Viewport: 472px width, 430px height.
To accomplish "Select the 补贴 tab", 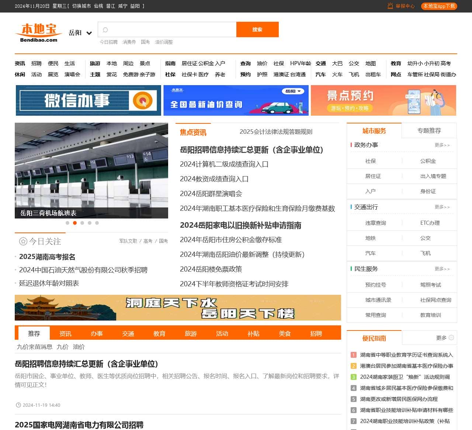I will click(253, 333).
